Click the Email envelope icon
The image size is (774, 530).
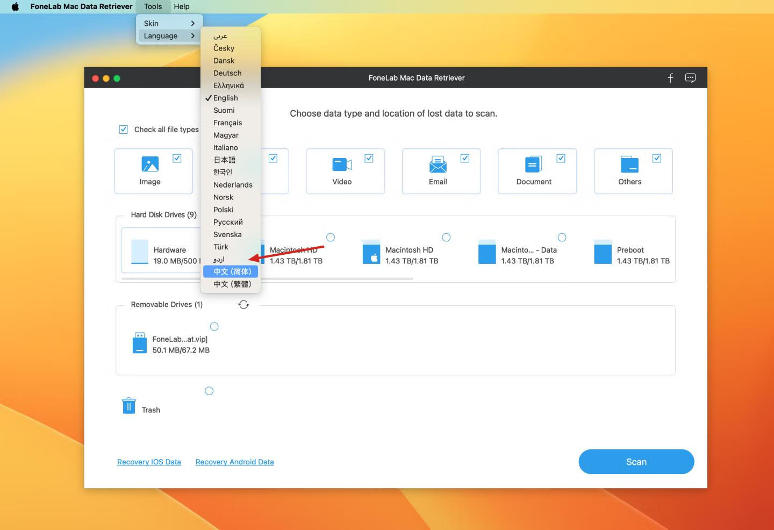[438, 164]
